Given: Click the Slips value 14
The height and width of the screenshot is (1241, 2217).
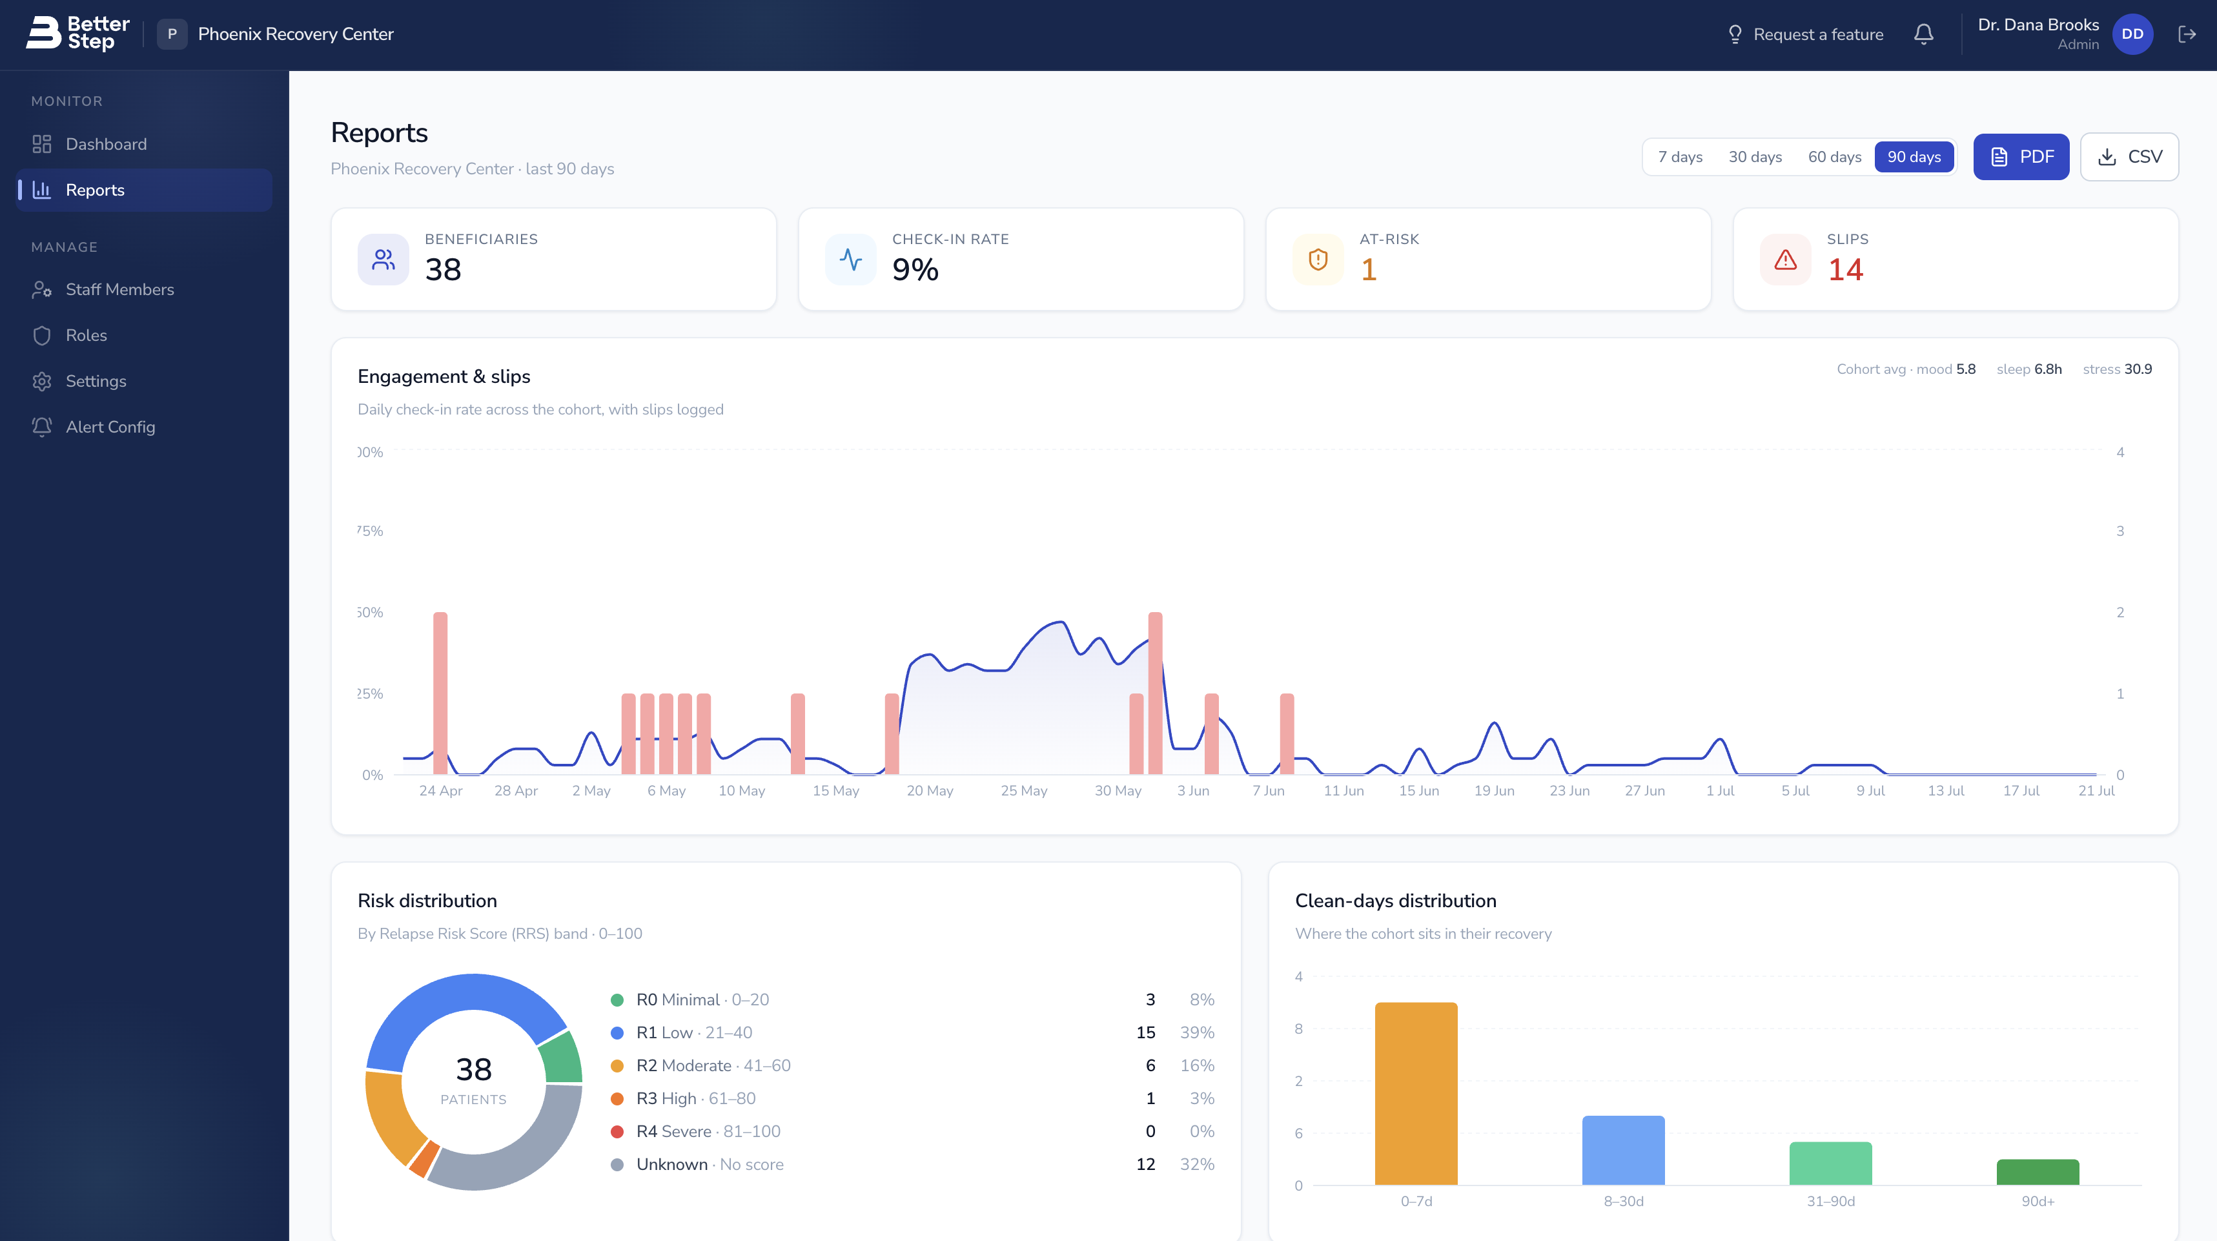Looking at the screenshot, I should 1845,271.
